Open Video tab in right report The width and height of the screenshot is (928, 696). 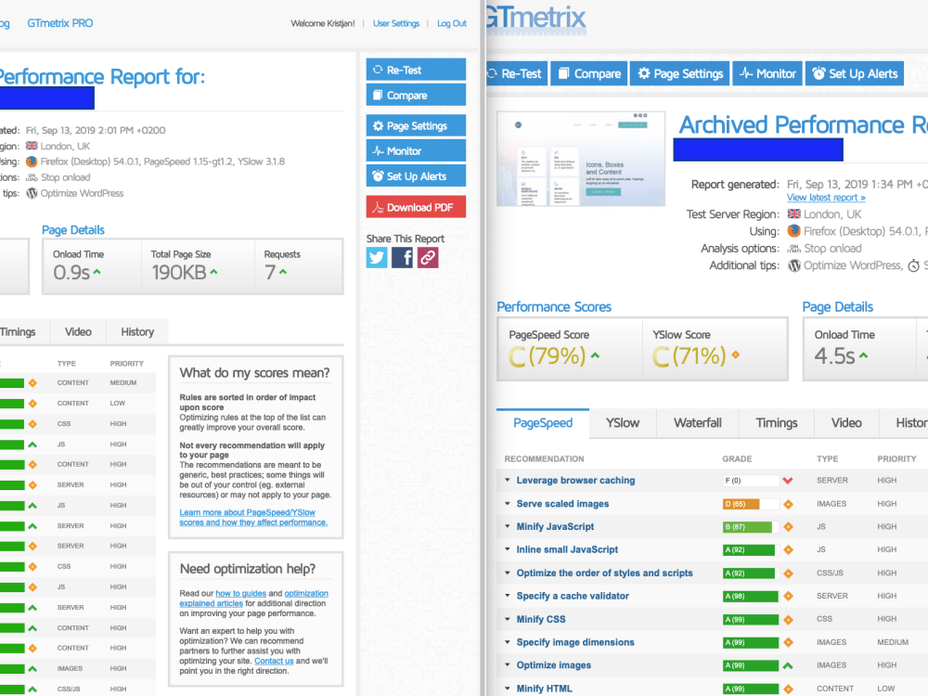[846, 422]
